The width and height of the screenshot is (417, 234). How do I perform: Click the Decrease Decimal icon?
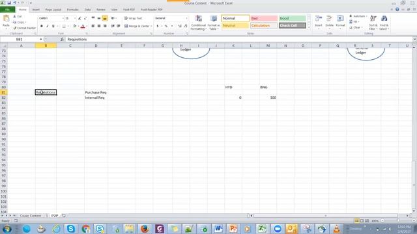(185, 26)
